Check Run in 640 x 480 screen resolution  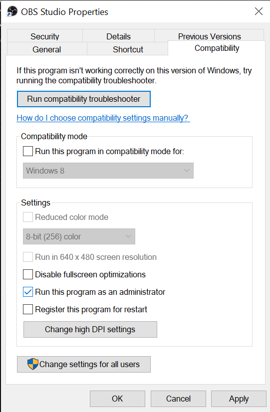[28, 257]
